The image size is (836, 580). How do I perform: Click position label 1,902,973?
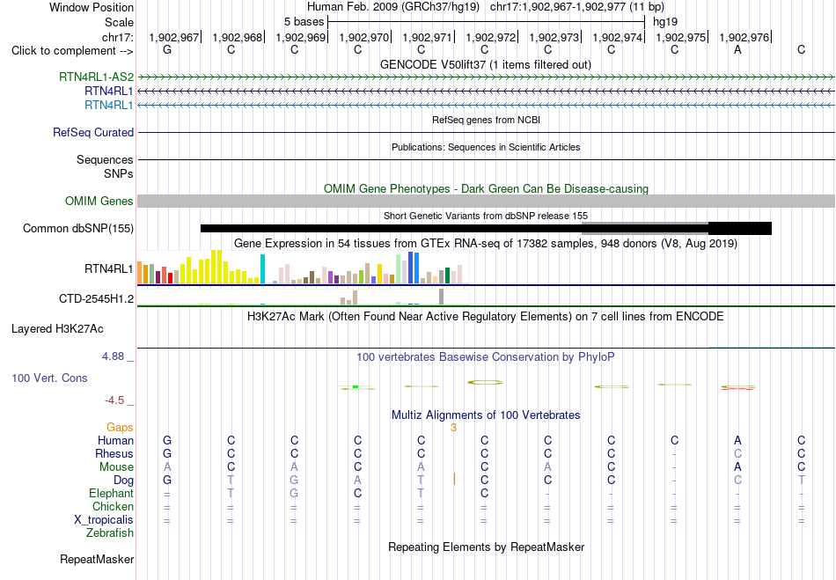554,37
